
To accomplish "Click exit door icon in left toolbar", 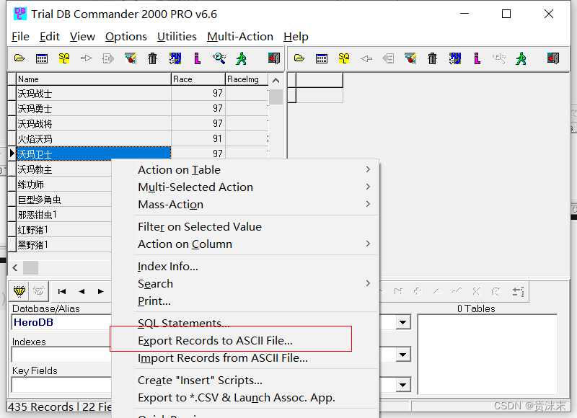I will (x=274, y=58).
